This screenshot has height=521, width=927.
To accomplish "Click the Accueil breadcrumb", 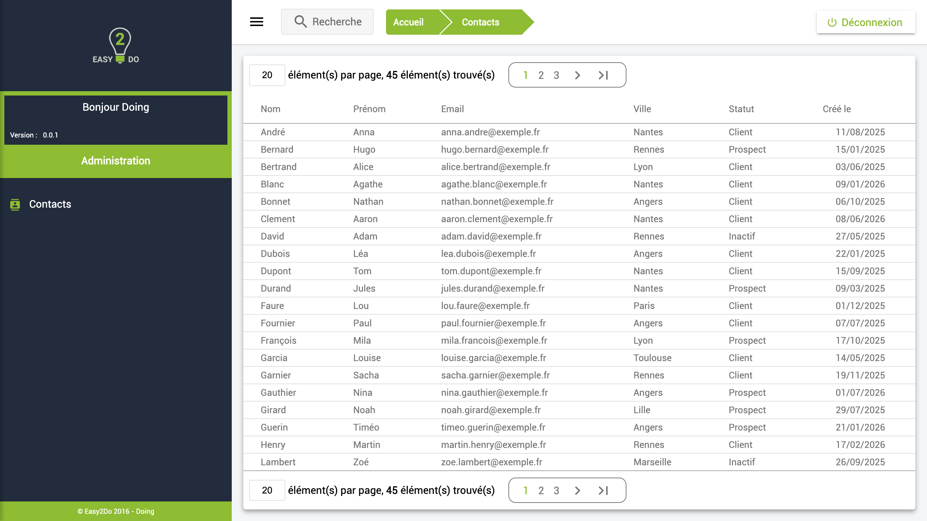I will [408, 22].
